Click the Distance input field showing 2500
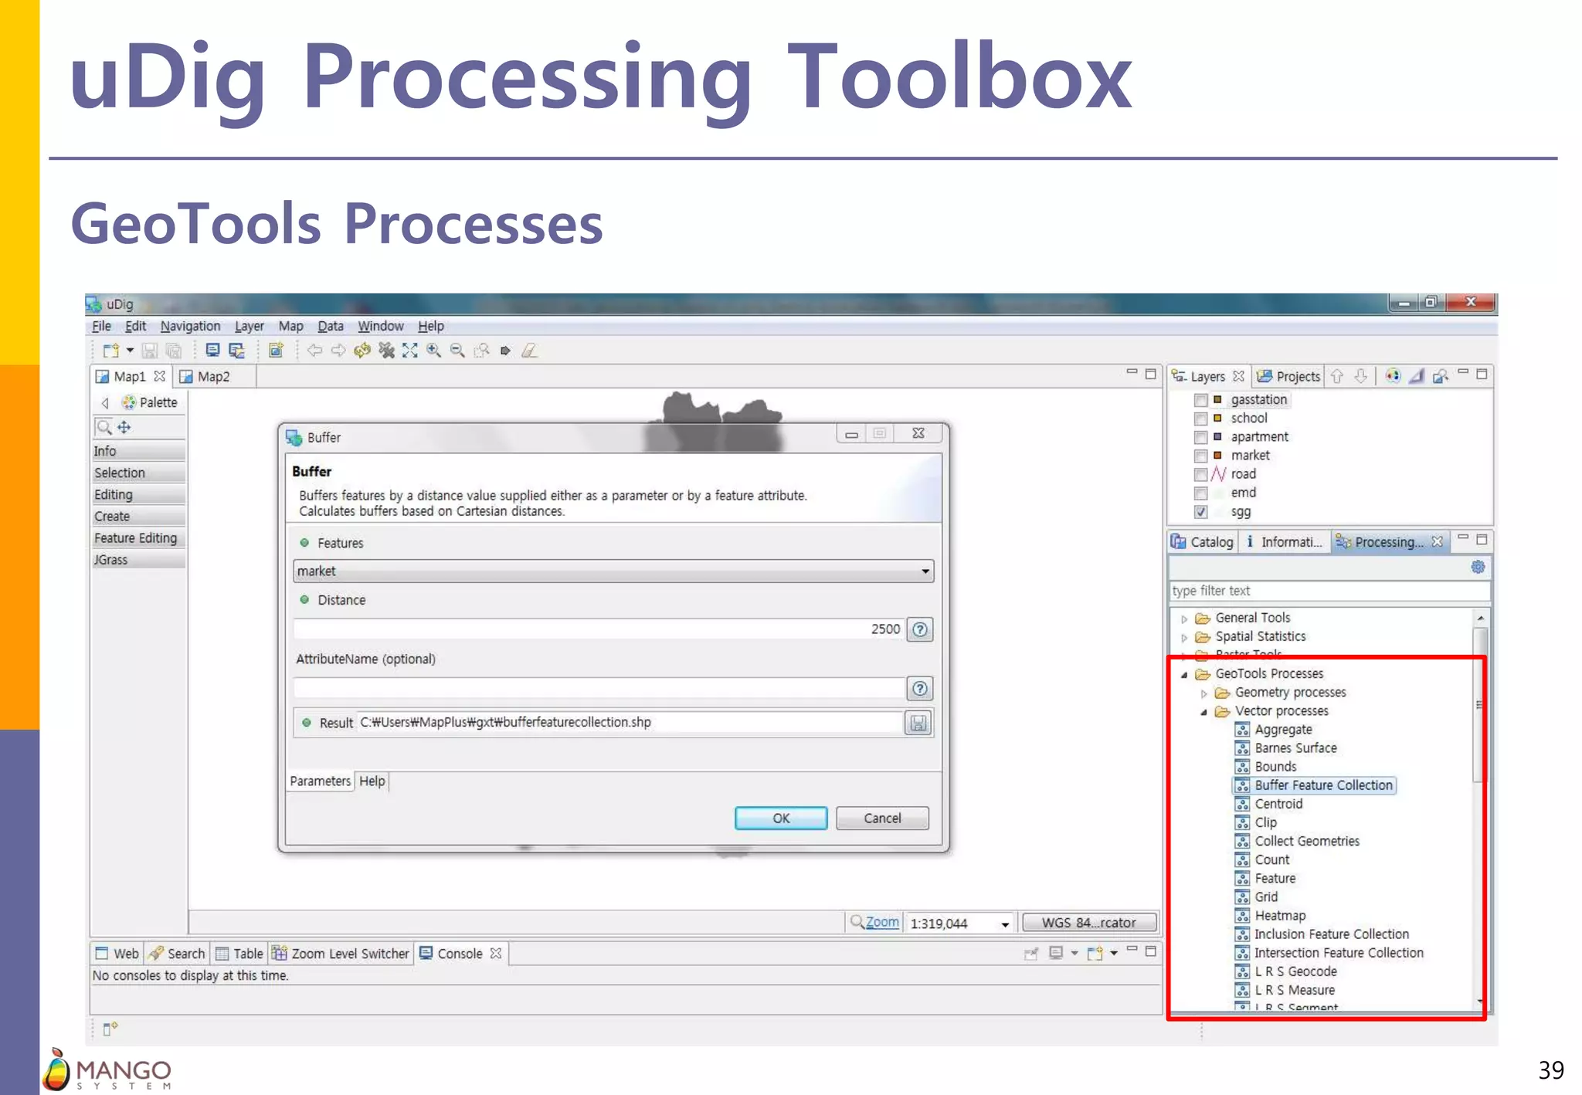 (x=599, y=629)
